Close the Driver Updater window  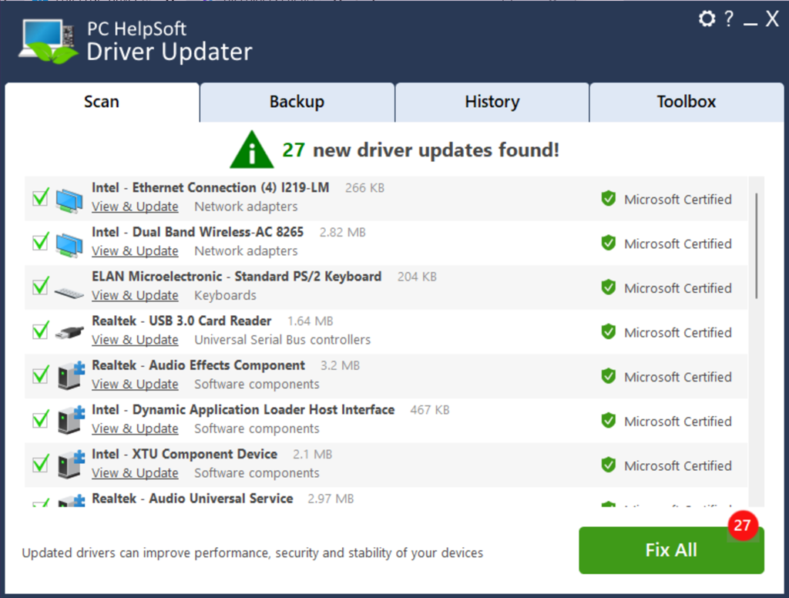tap(772, 19)
